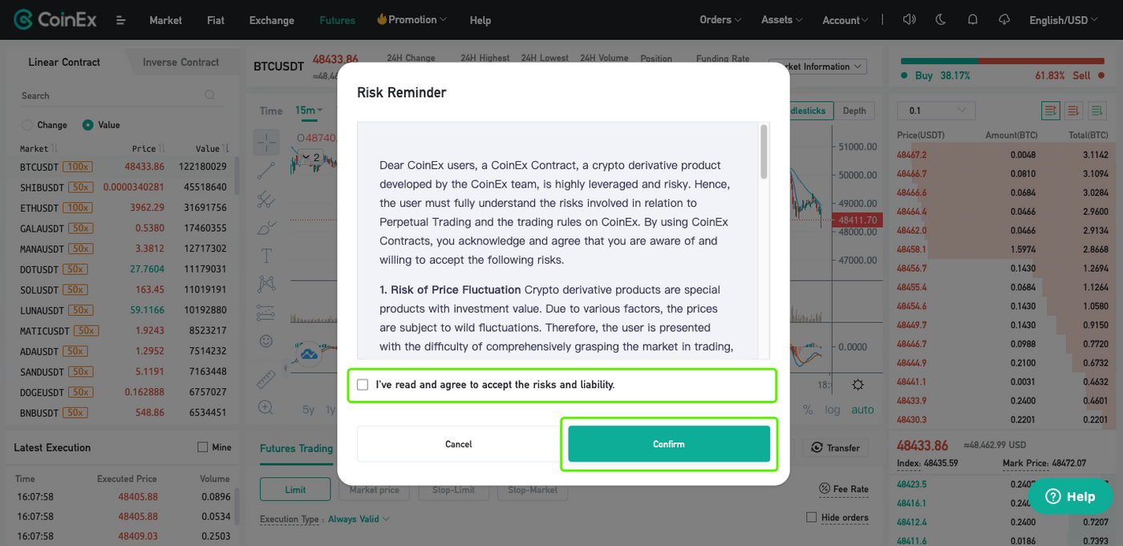Enable the Mine checkbox in Latest Execution

(202, 447)
